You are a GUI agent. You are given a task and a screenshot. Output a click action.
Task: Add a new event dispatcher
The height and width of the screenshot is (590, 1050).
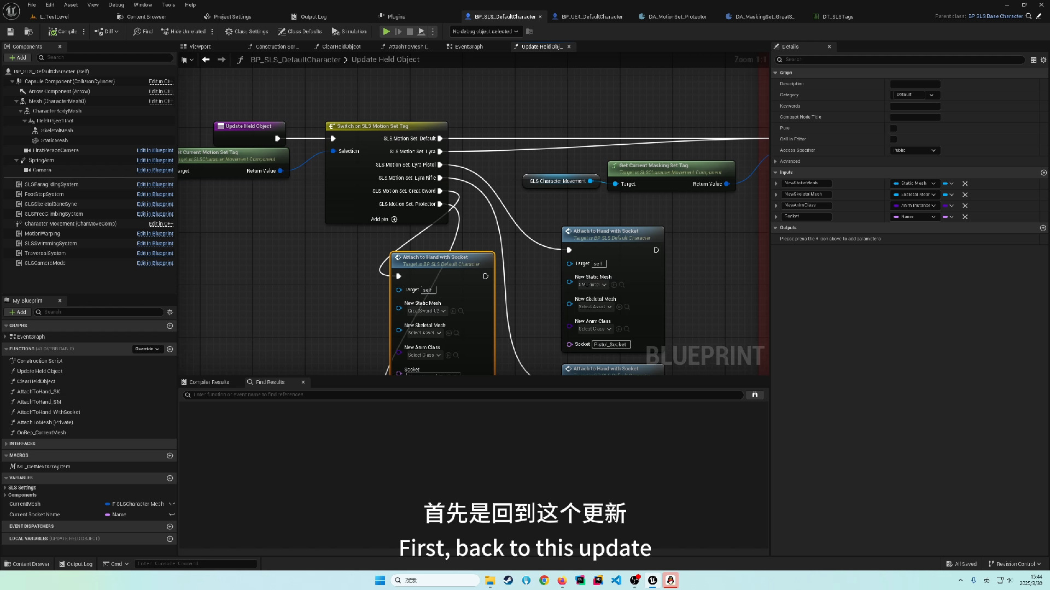point(170,527)
